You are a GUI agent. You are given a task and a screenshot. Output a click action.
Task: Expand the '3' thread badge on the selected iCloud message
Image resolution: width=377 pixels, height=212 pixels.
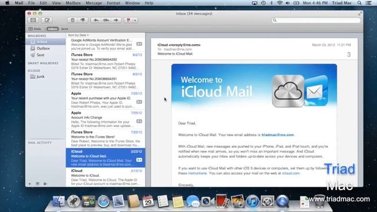(x=139, y=160)
